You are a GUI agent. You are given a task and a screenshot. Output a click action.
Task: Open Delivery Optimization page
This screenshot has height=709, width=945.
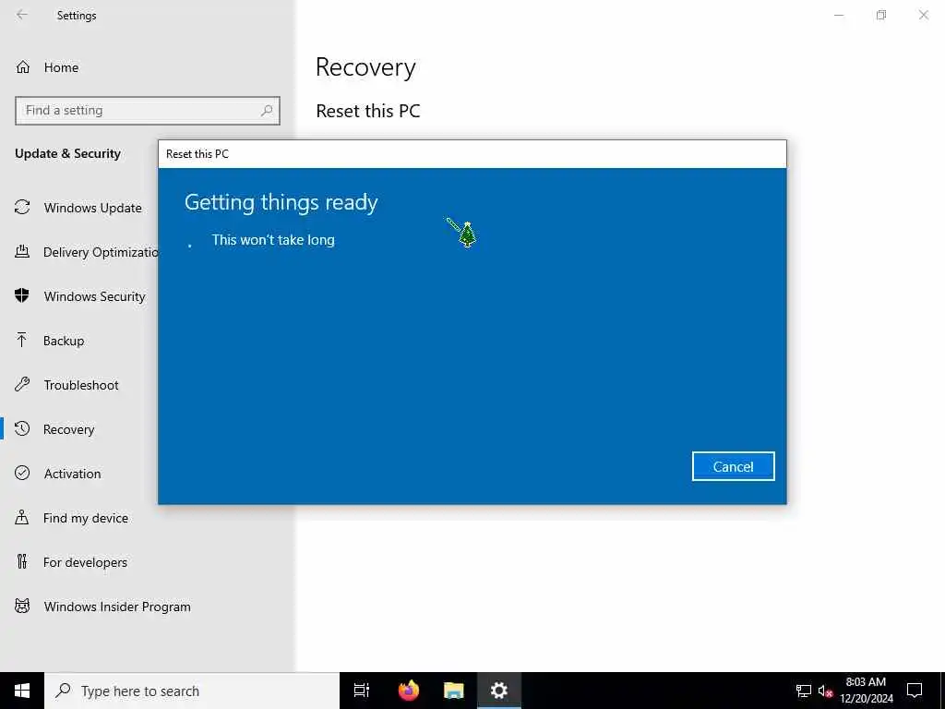click(x=100, y=252)
